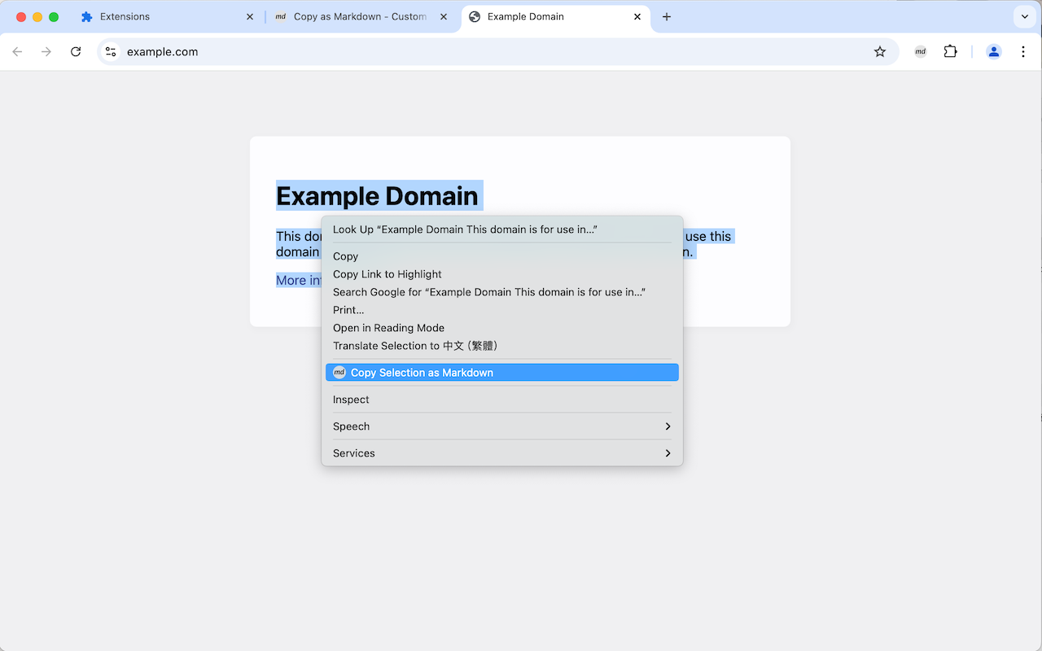Select Copy Selection as Markdown
Viewport: 1042px width, 651px height.
(421, 372)
